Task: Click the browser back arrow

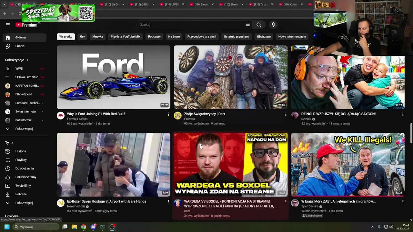Action: click(5, 14)
